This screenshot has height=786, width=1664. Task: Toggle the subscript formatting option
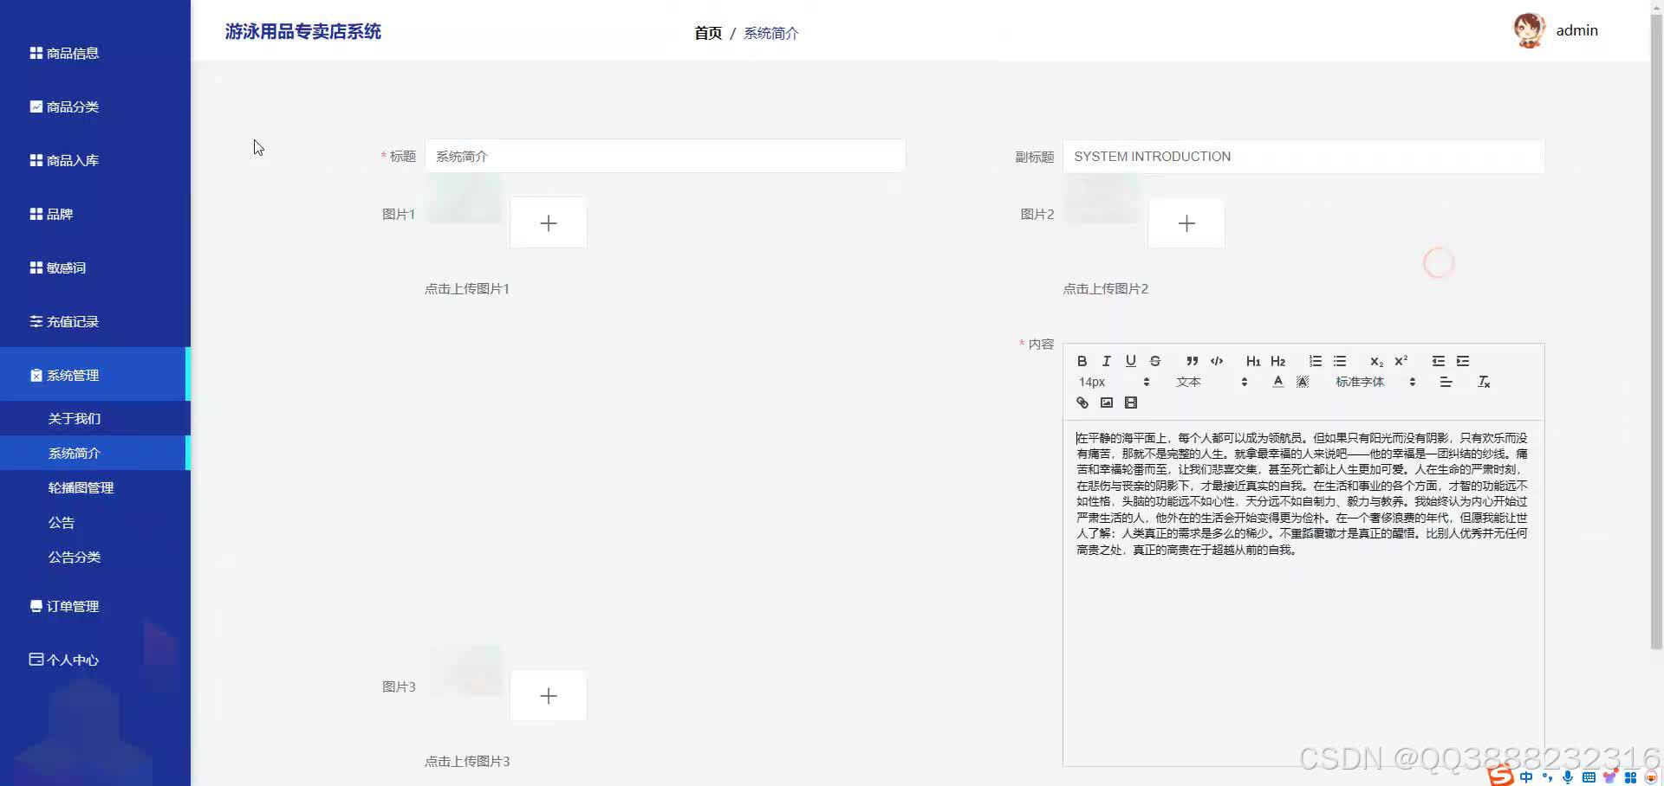pyautogui.click(x=1376, y=361)
